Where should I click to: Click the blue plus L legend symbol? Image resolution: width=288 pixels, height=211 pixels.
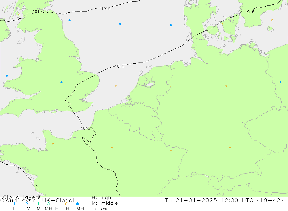click(14, 204)
